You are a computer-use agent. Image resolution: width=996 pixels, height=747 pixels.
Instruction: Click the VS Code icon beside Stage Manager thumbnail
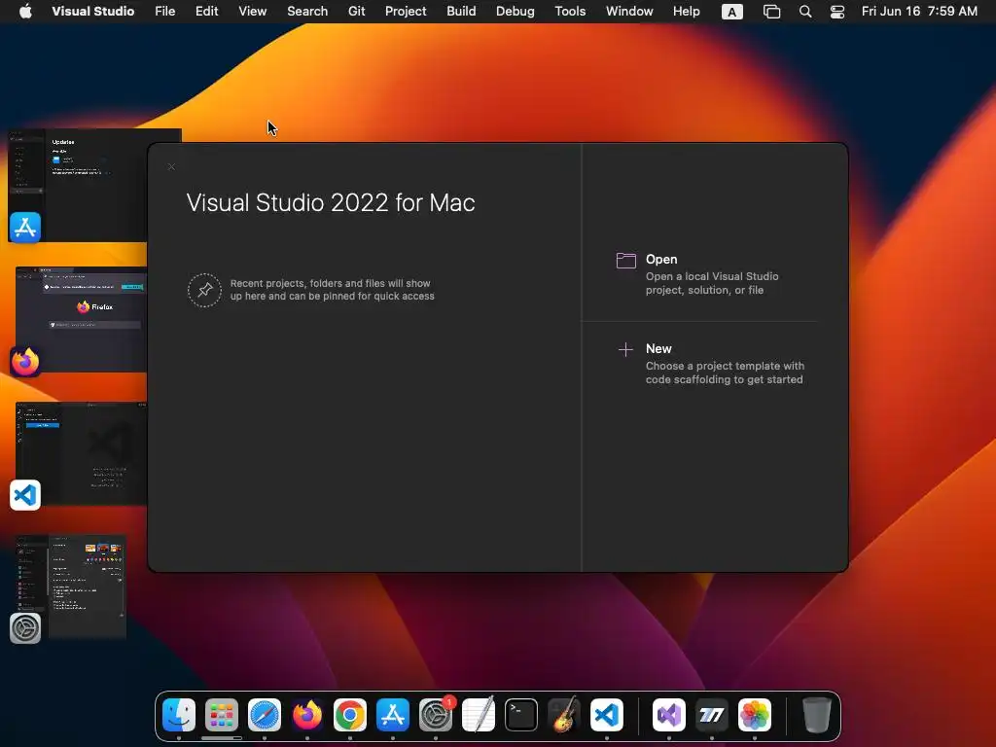click(x=25, y=495)
